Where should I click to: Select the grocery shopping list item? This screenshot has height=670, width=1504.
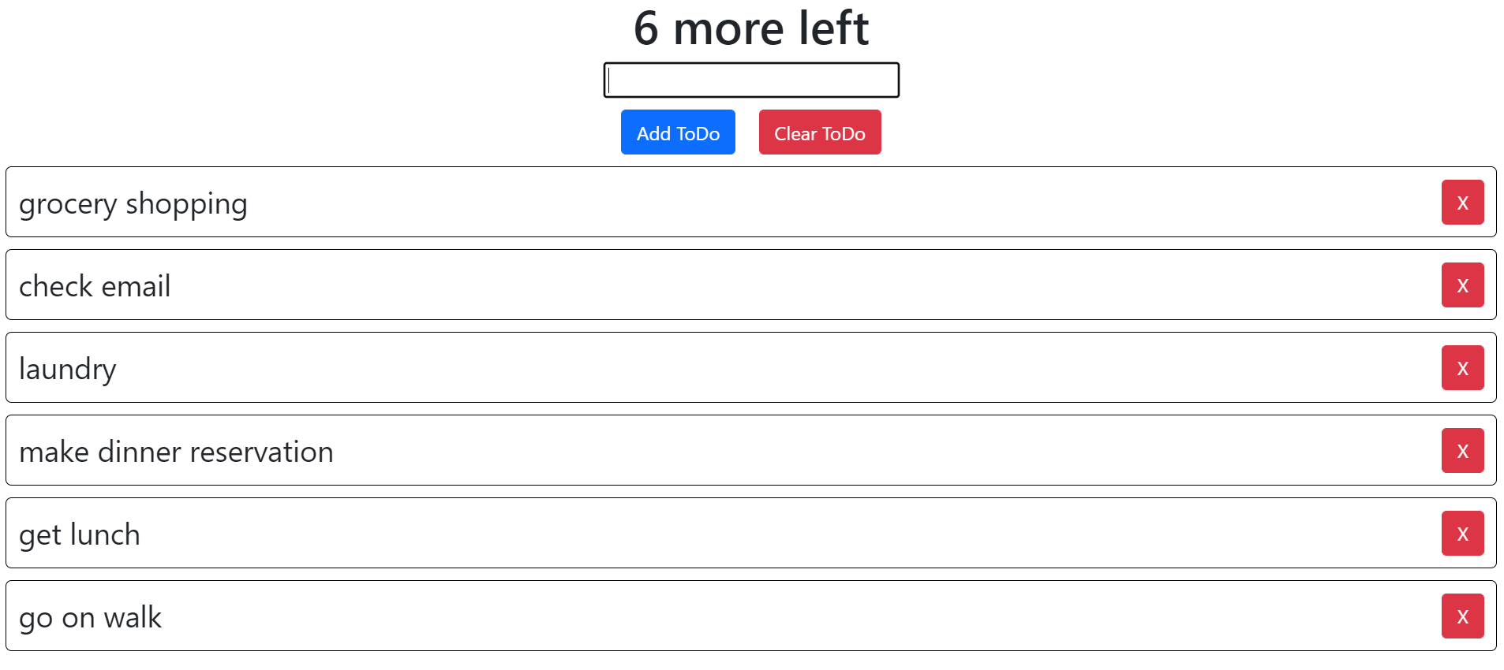[x=473, y=202]
